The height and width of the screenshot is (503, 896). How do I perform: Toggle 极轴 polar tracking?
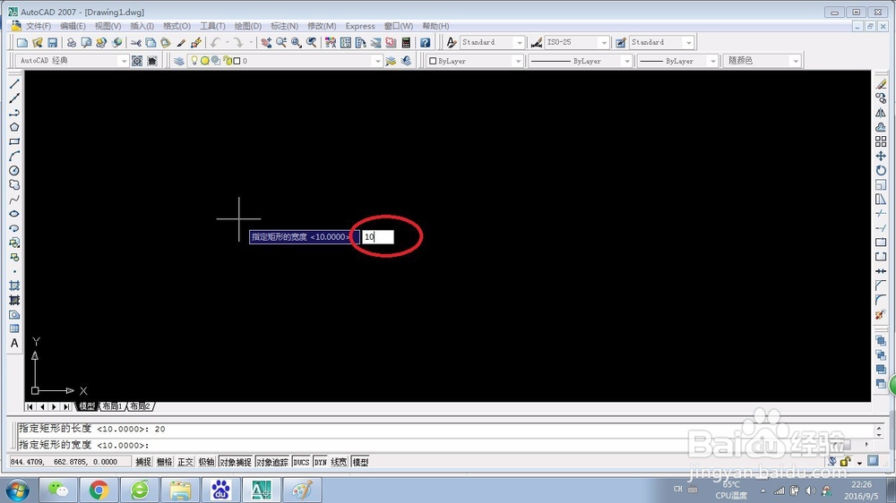(206, 462)
